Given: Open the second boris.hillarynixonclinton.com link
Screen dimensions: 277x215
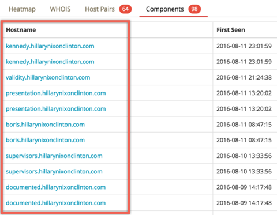Looking at the screenshot, I should [x=45, y=140].
